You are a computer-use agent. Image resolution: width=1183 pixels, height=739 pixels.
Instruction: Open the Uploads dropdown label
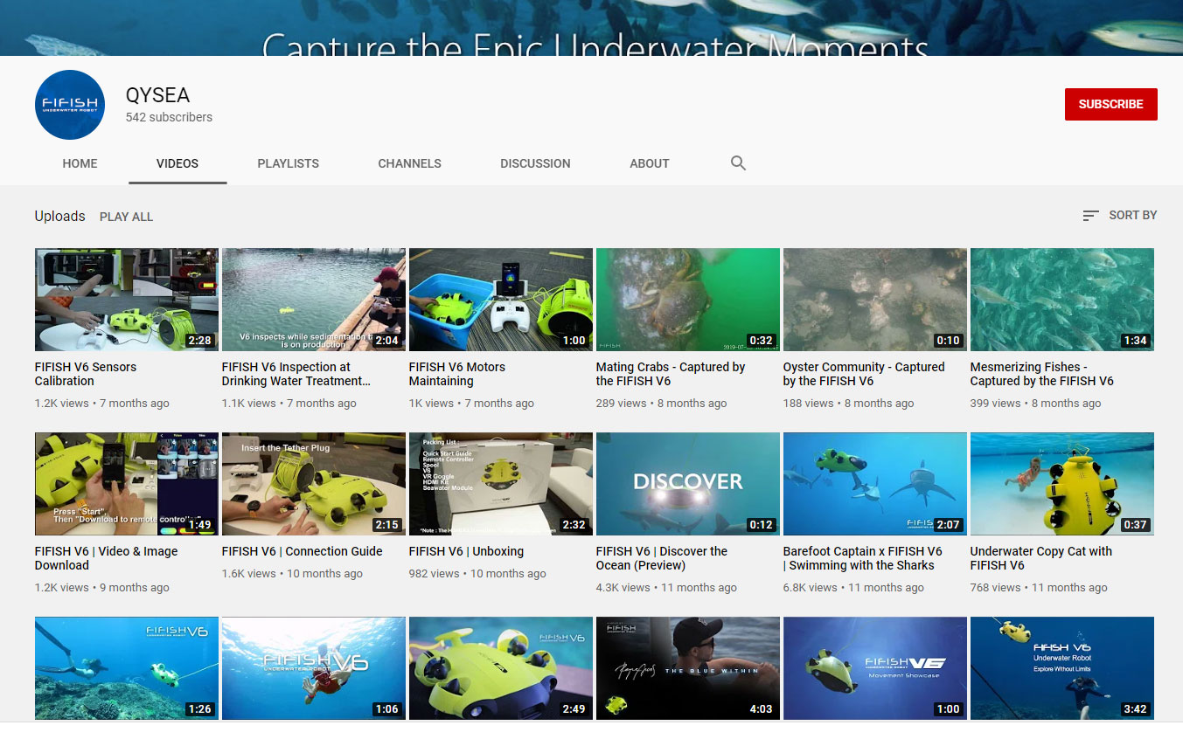point(59,216)
